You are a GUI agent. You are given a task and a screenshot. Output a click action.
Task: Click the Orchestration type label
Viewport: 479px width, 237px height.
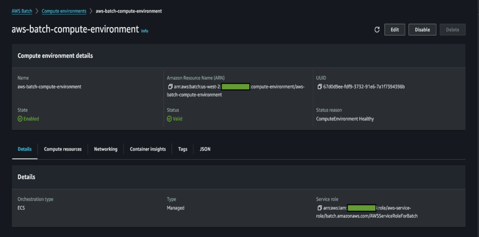[x=36, y=199]
